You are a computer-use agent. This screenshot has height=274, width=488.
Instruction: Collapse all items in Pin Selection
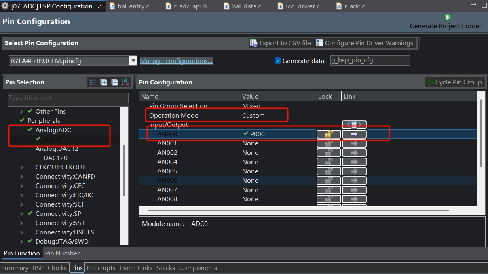pos(114,82)
